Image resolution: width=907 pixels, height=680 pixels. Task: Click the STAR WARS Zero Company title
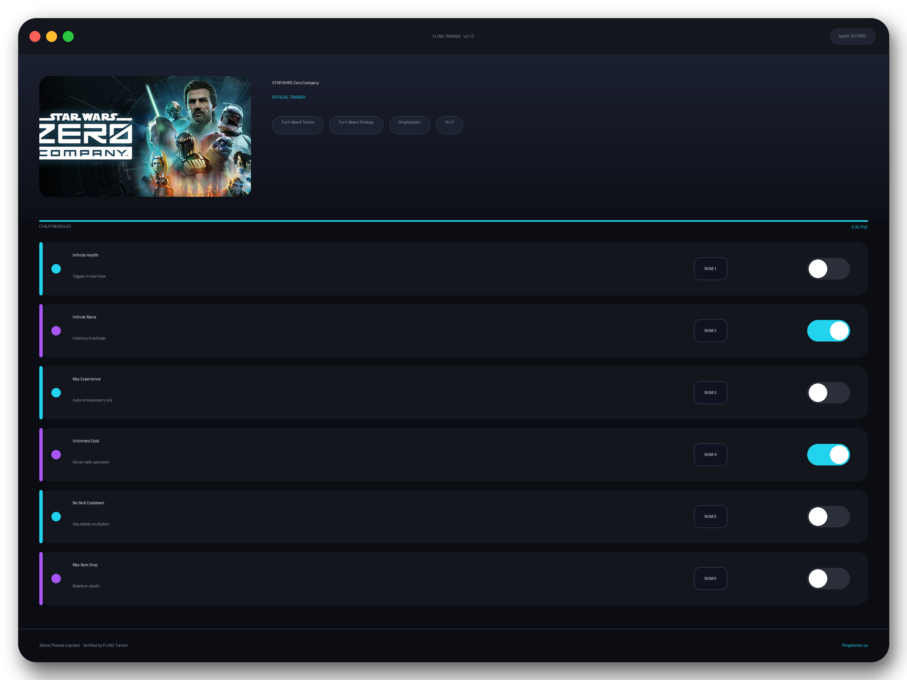[x=295, y=83]
